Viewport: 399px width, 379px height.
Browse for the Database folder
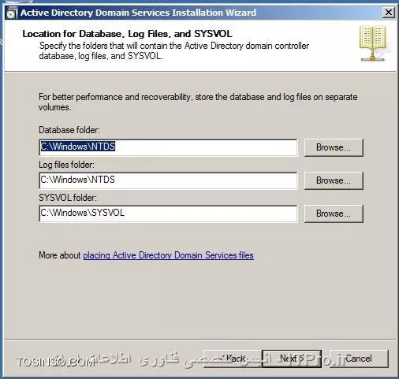click(334, 147)
